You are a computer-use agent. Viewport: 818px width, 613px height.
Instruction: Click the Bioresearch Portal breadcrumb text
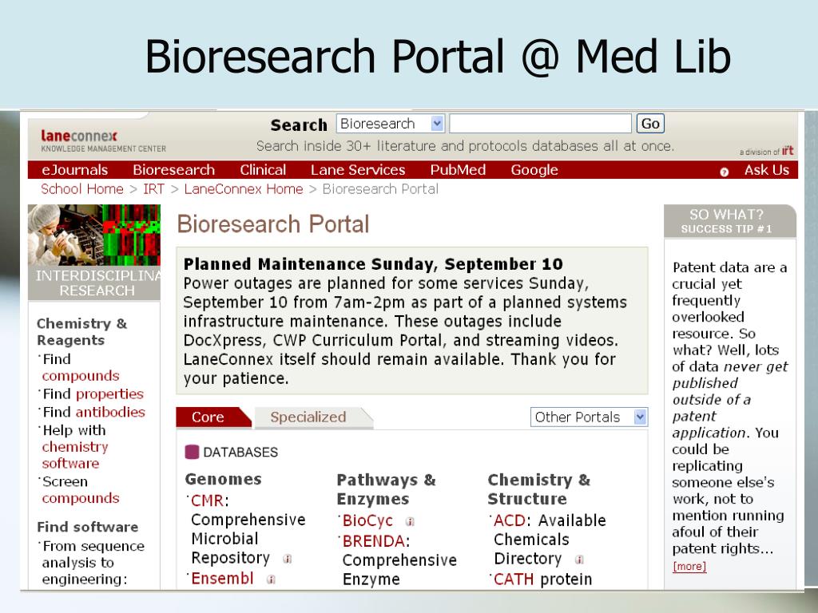(380, 188)
